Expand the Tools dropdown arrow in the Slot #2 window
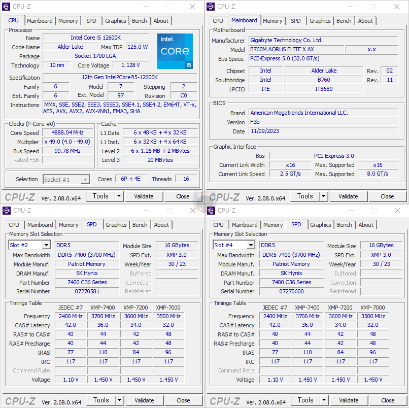Screen dimensions: 409x408 (x=119, y=400)
